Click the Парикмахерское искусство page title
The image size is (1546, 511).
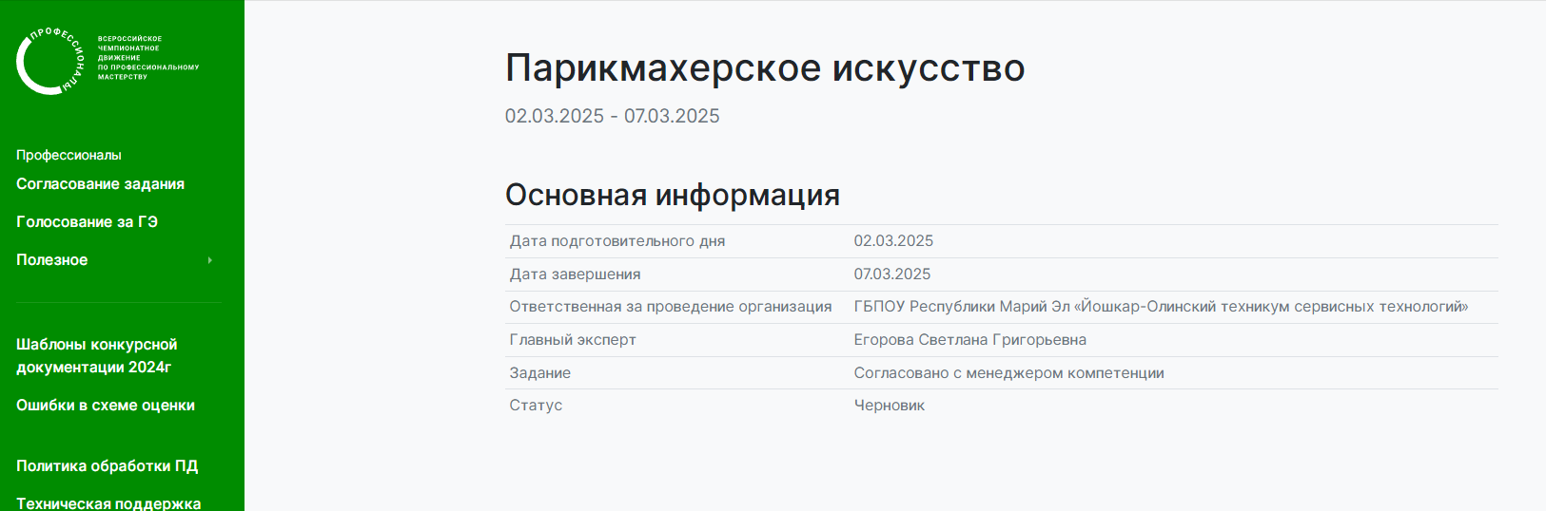(x=765, y=67)
